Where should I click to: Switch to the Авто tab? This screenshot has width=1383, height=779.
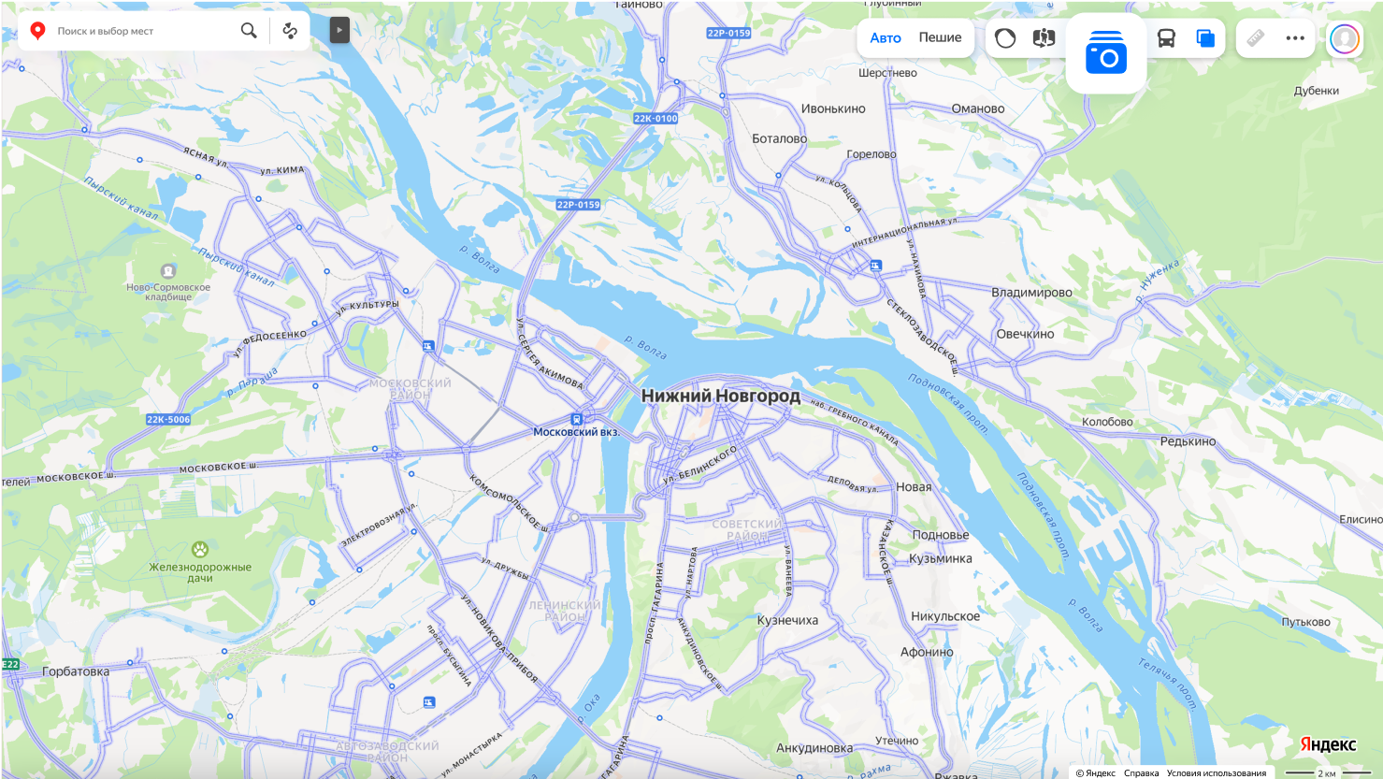[886, 38]
